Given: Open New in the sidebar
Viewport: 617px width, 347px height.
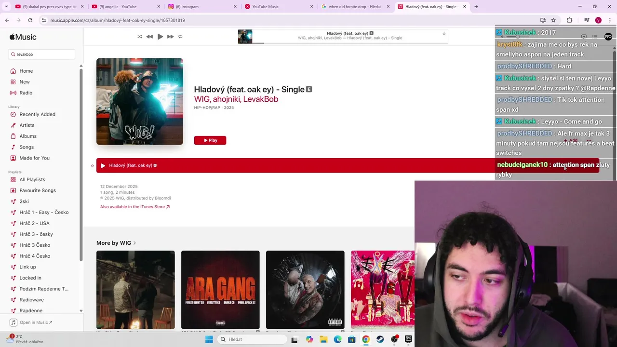Looking at the screenshot, I should [24, 82].
